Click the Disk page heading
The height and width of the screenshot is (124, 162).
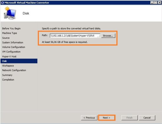26,13
